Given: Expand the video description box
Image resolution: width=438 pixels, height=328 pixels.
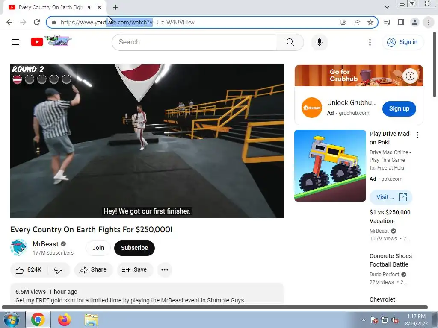Looking at the screenshot, I should pos(147,294).
